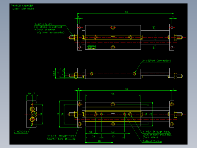Click the 40 dimension value
This screenshot has height=148, width=197.
pos(113,137)
